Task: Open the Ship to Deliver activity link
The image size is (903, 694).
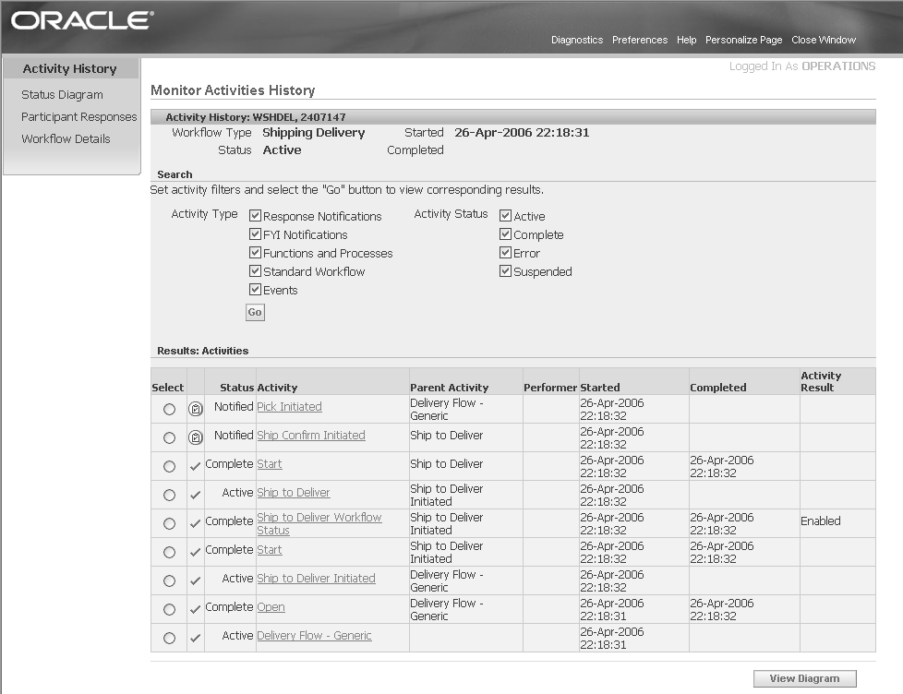Action: (x=293, y=493)
